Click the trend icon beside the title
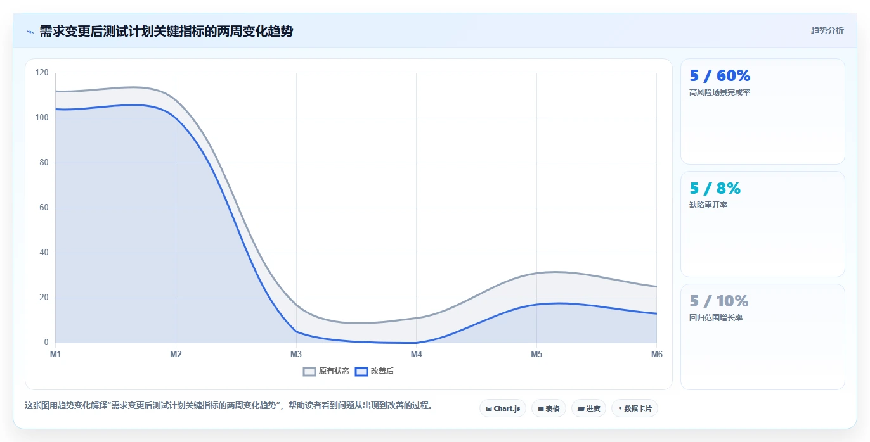The height and width of the screenshot is (442, 870). (30, 32)
